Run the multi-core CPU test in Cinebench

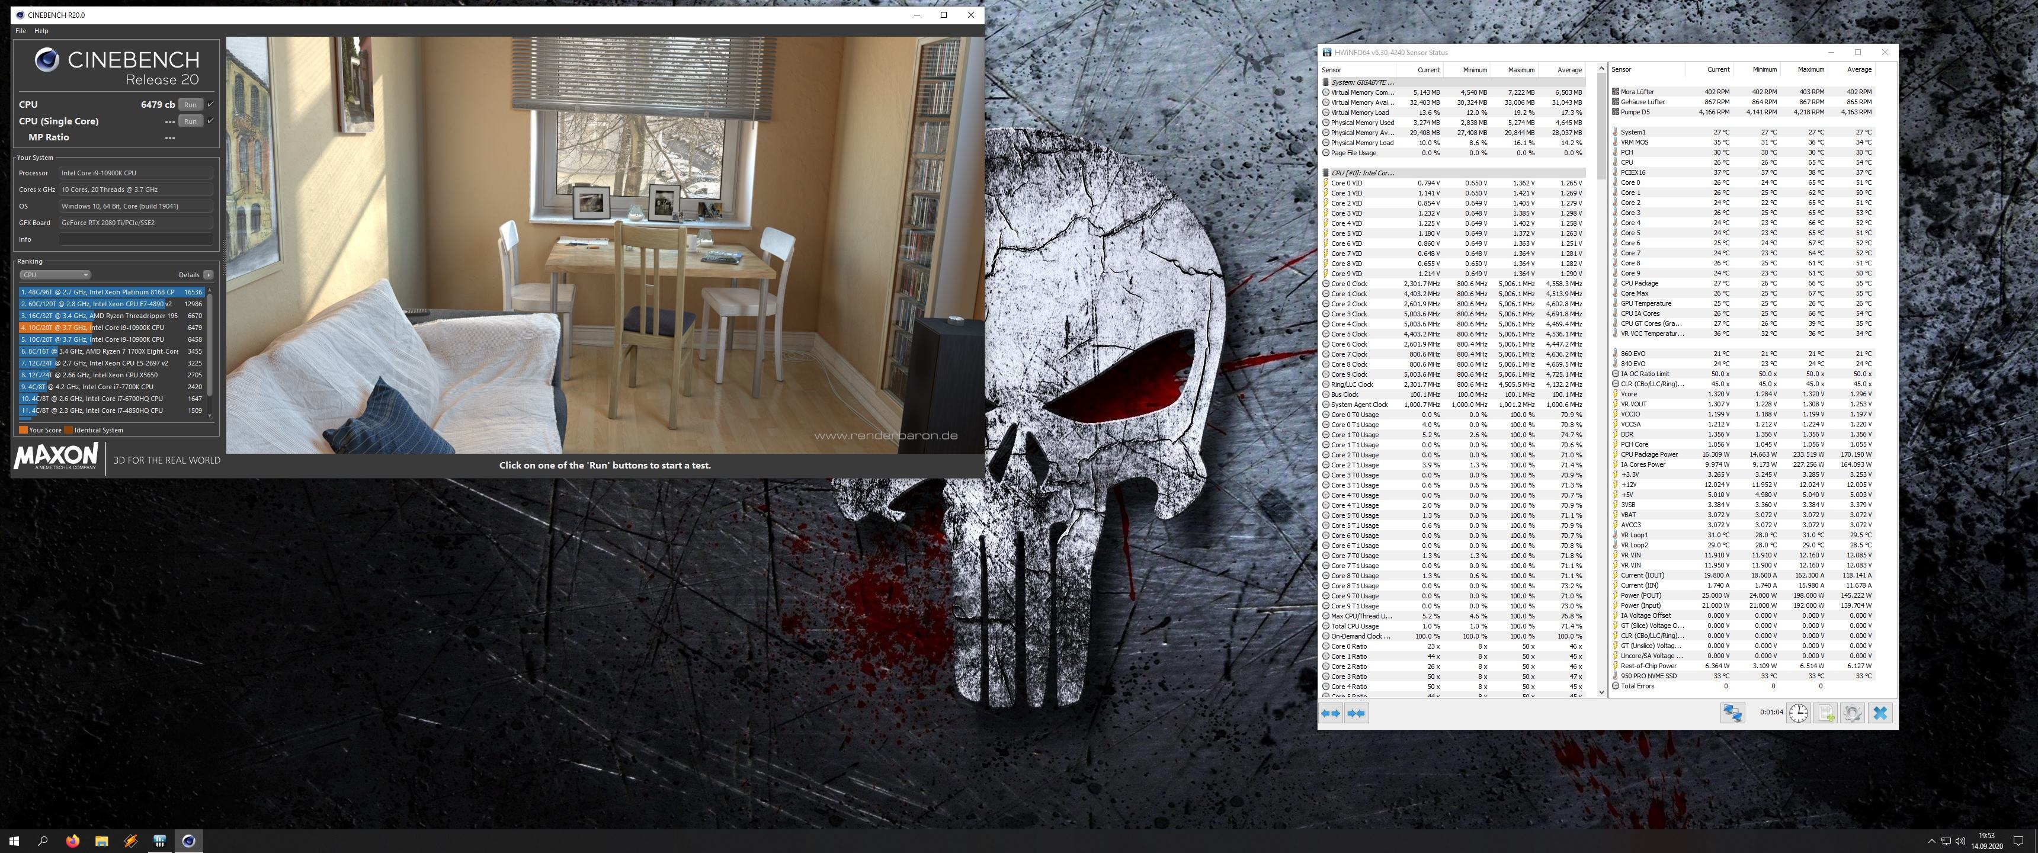pyautogui.click(x=190, y=104)
